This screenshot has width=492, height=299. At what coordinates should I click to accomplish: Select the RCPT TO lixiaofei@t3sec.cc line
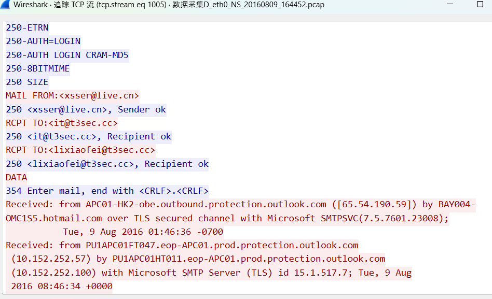tap(80, 150)
